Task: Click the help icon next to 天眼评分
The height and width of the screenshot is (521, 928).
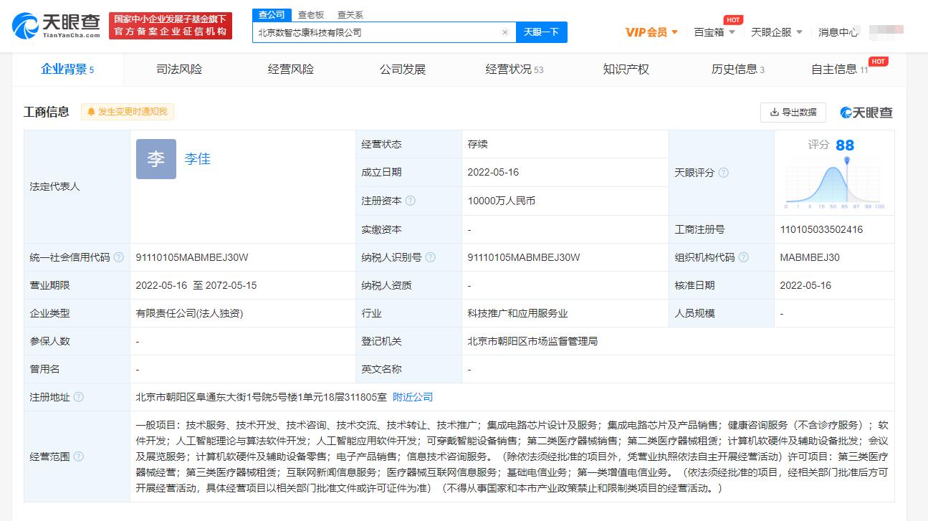Action: click(x=724, y=173)
